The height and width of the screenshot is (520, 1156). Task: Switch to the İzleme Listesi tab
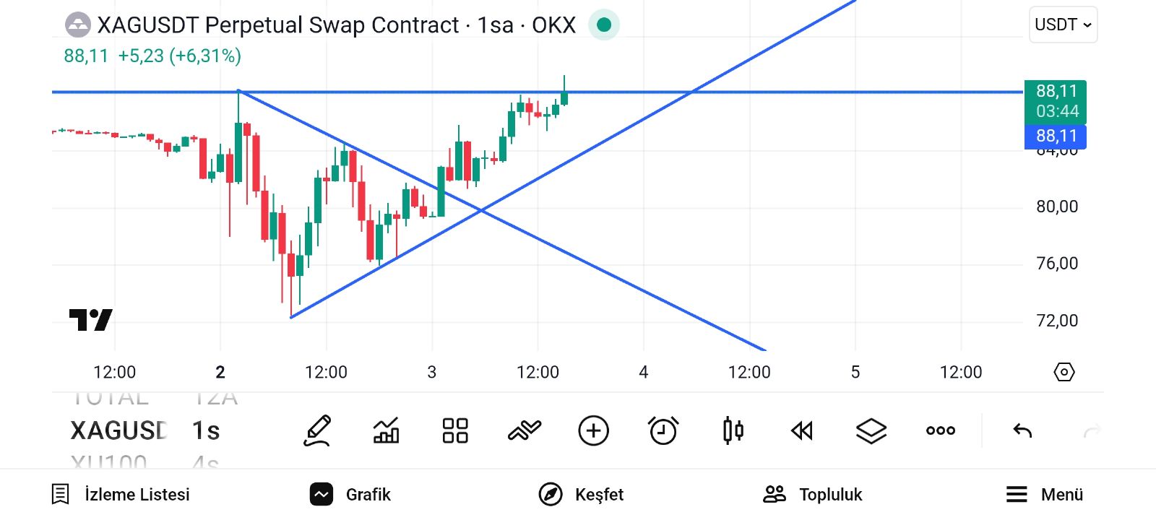[x=121, y=495]
